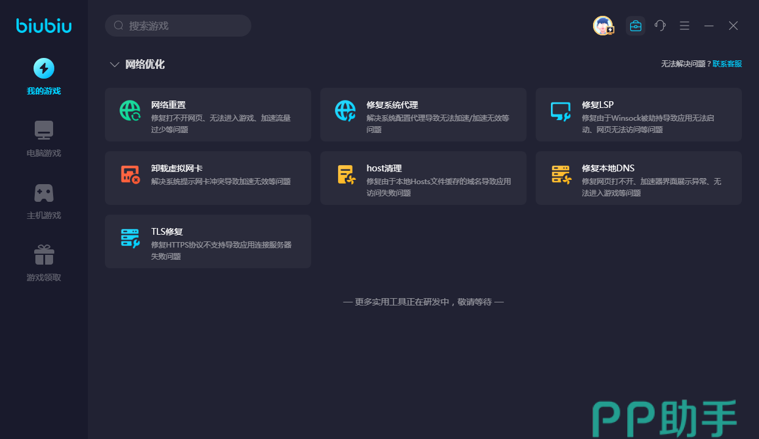
Task: Open 游戏领取 gift section
Action: pyautogui.click(x=44, y=263)
